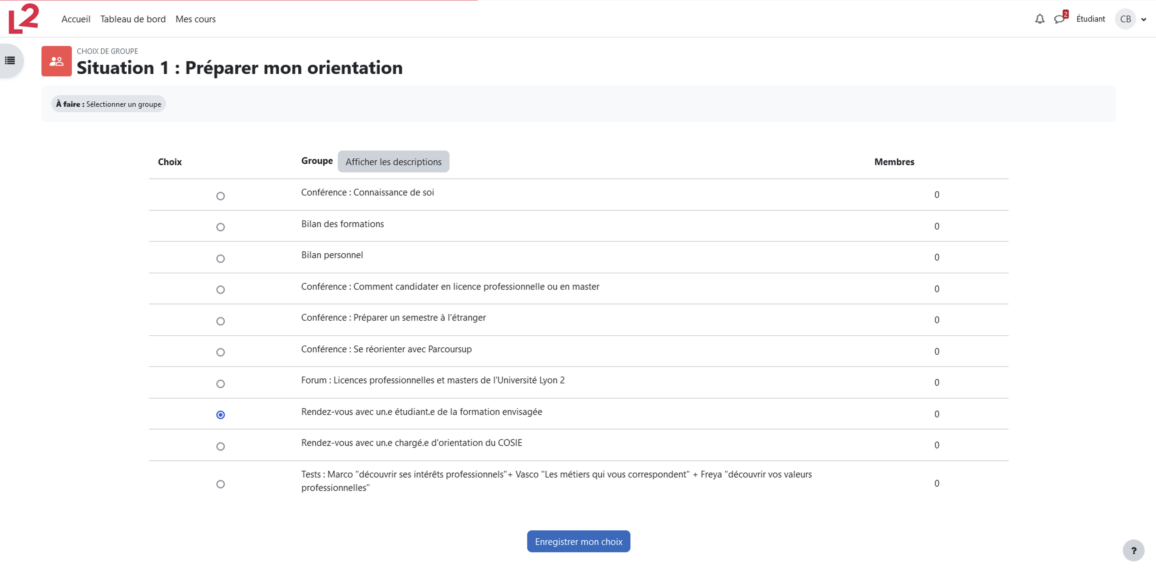The height and width of the screenshot is (580, 1156).
Task: Click the group choice activity icon
Action: (57, 61)
